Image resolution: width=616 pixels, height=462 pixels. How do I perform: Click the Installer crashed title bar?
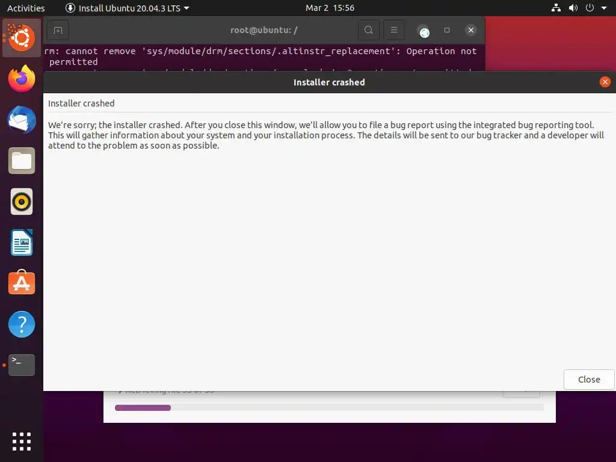click(329, 82)
